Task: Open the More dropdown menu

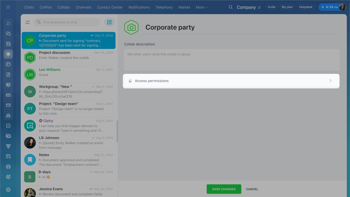Action: [x=202, y=7]
